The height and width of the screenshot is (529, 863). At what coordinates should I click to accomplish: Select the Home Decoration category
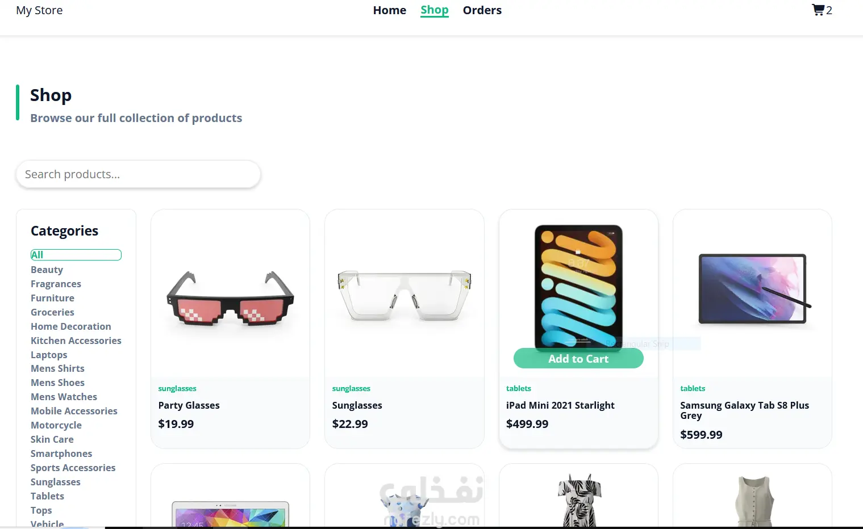coord(71,326)
